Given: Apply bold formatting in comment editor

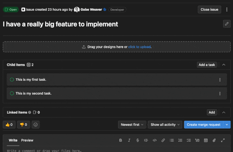Looking at the screenshot, I should click(120, 140).
